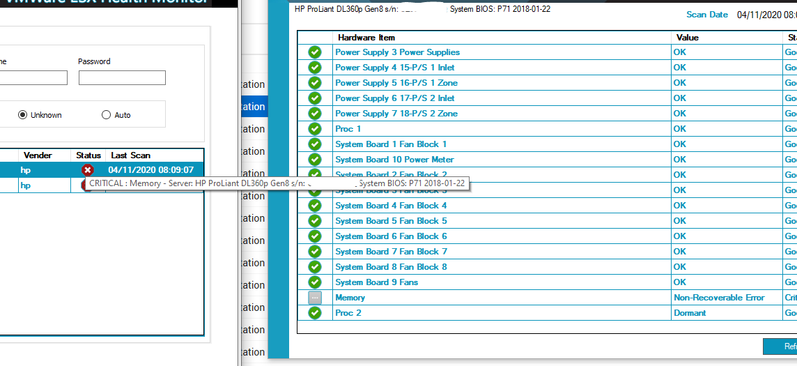Screen dimensions: 797x366
Task: Click the green check for Power Supply 6 17-P/S 2 Inlet
Action: click(315, 98)
